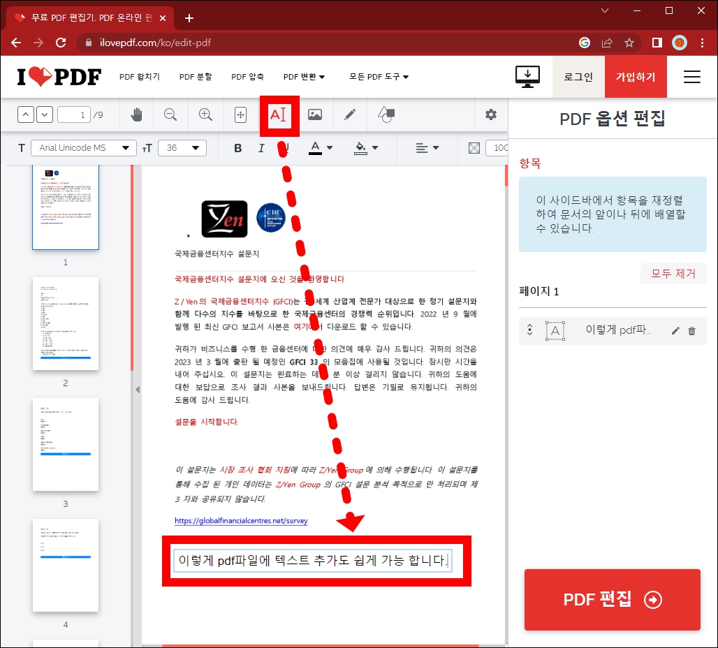
Task: Activate the Hand pan tool
Action: tap(136, 115)
